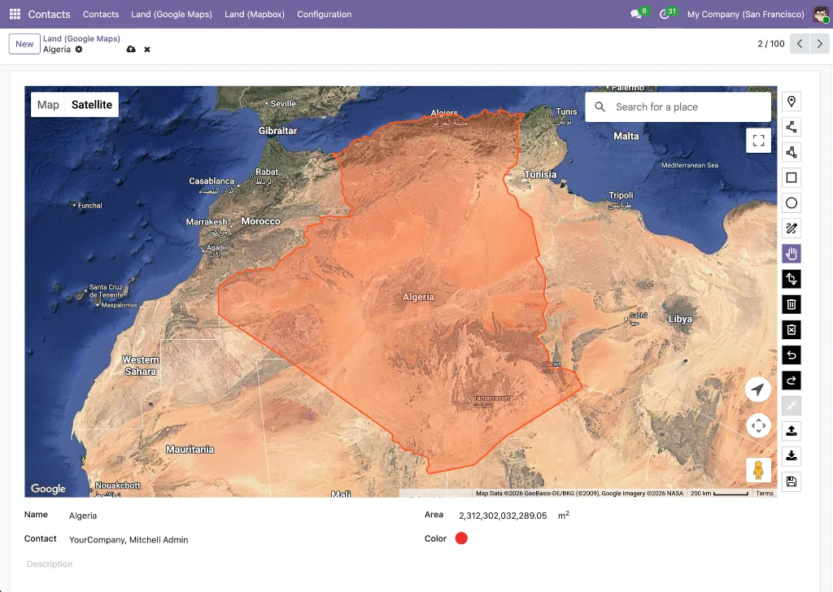The image size is (833, 592).
Task: Switch map to Satellite view
Action: pyautogui.click(x=92, y=105)
